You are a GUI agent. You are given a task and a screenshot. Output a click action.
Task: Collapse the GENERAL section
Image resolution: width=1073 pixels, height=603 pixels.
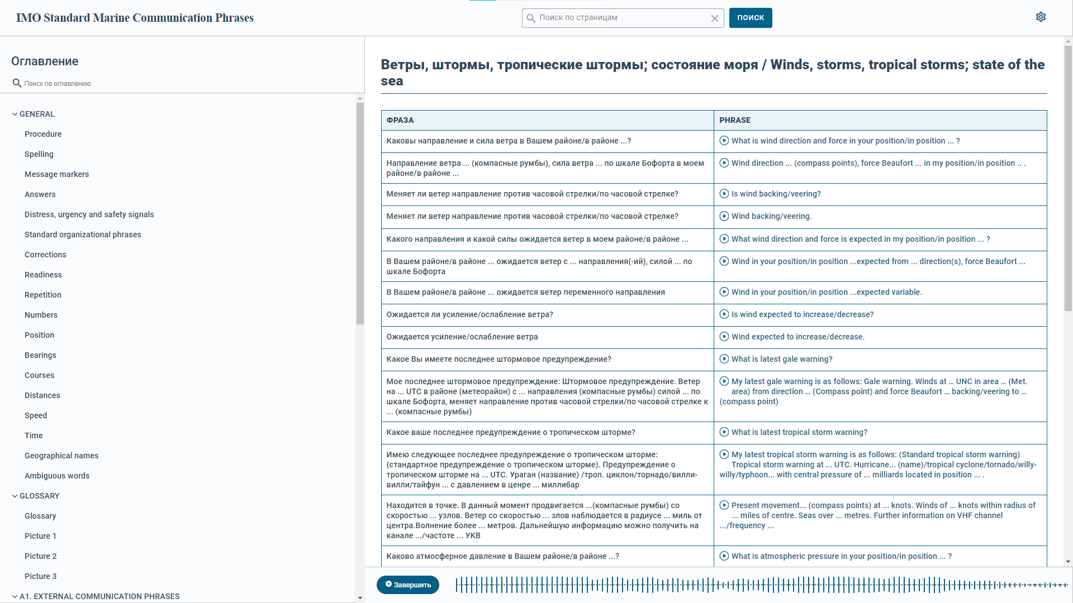point(15,114)
